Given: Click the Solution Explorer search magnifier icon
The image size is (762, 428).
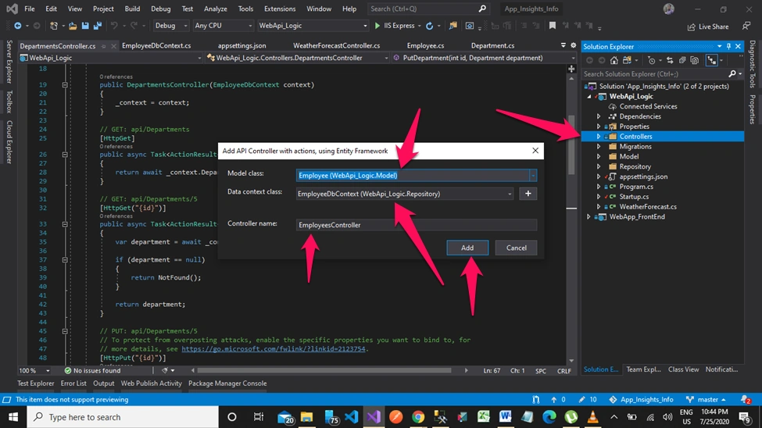Looking at the screenshot, I should tap(732, 74).
